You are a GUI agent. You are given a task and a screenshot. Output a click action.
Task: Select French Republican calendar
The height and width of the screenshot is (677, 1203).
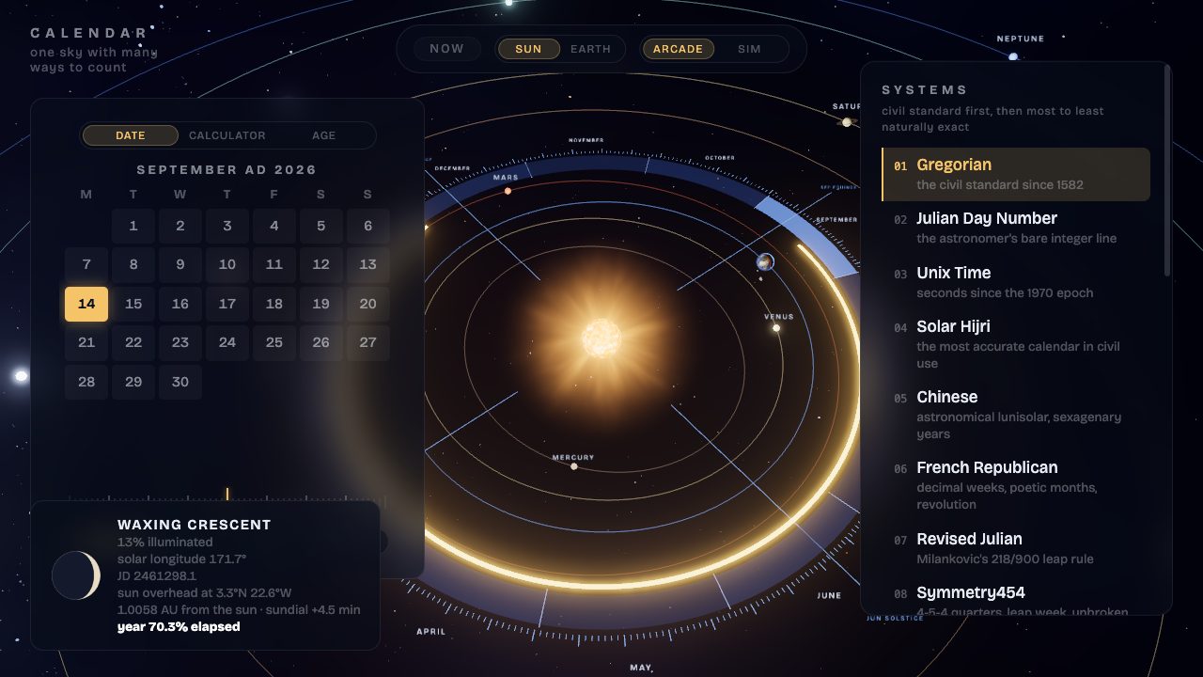tap(1016, 485)
